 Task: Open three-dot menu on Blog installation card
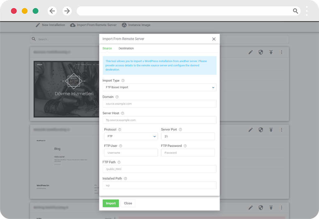point(282,130)
